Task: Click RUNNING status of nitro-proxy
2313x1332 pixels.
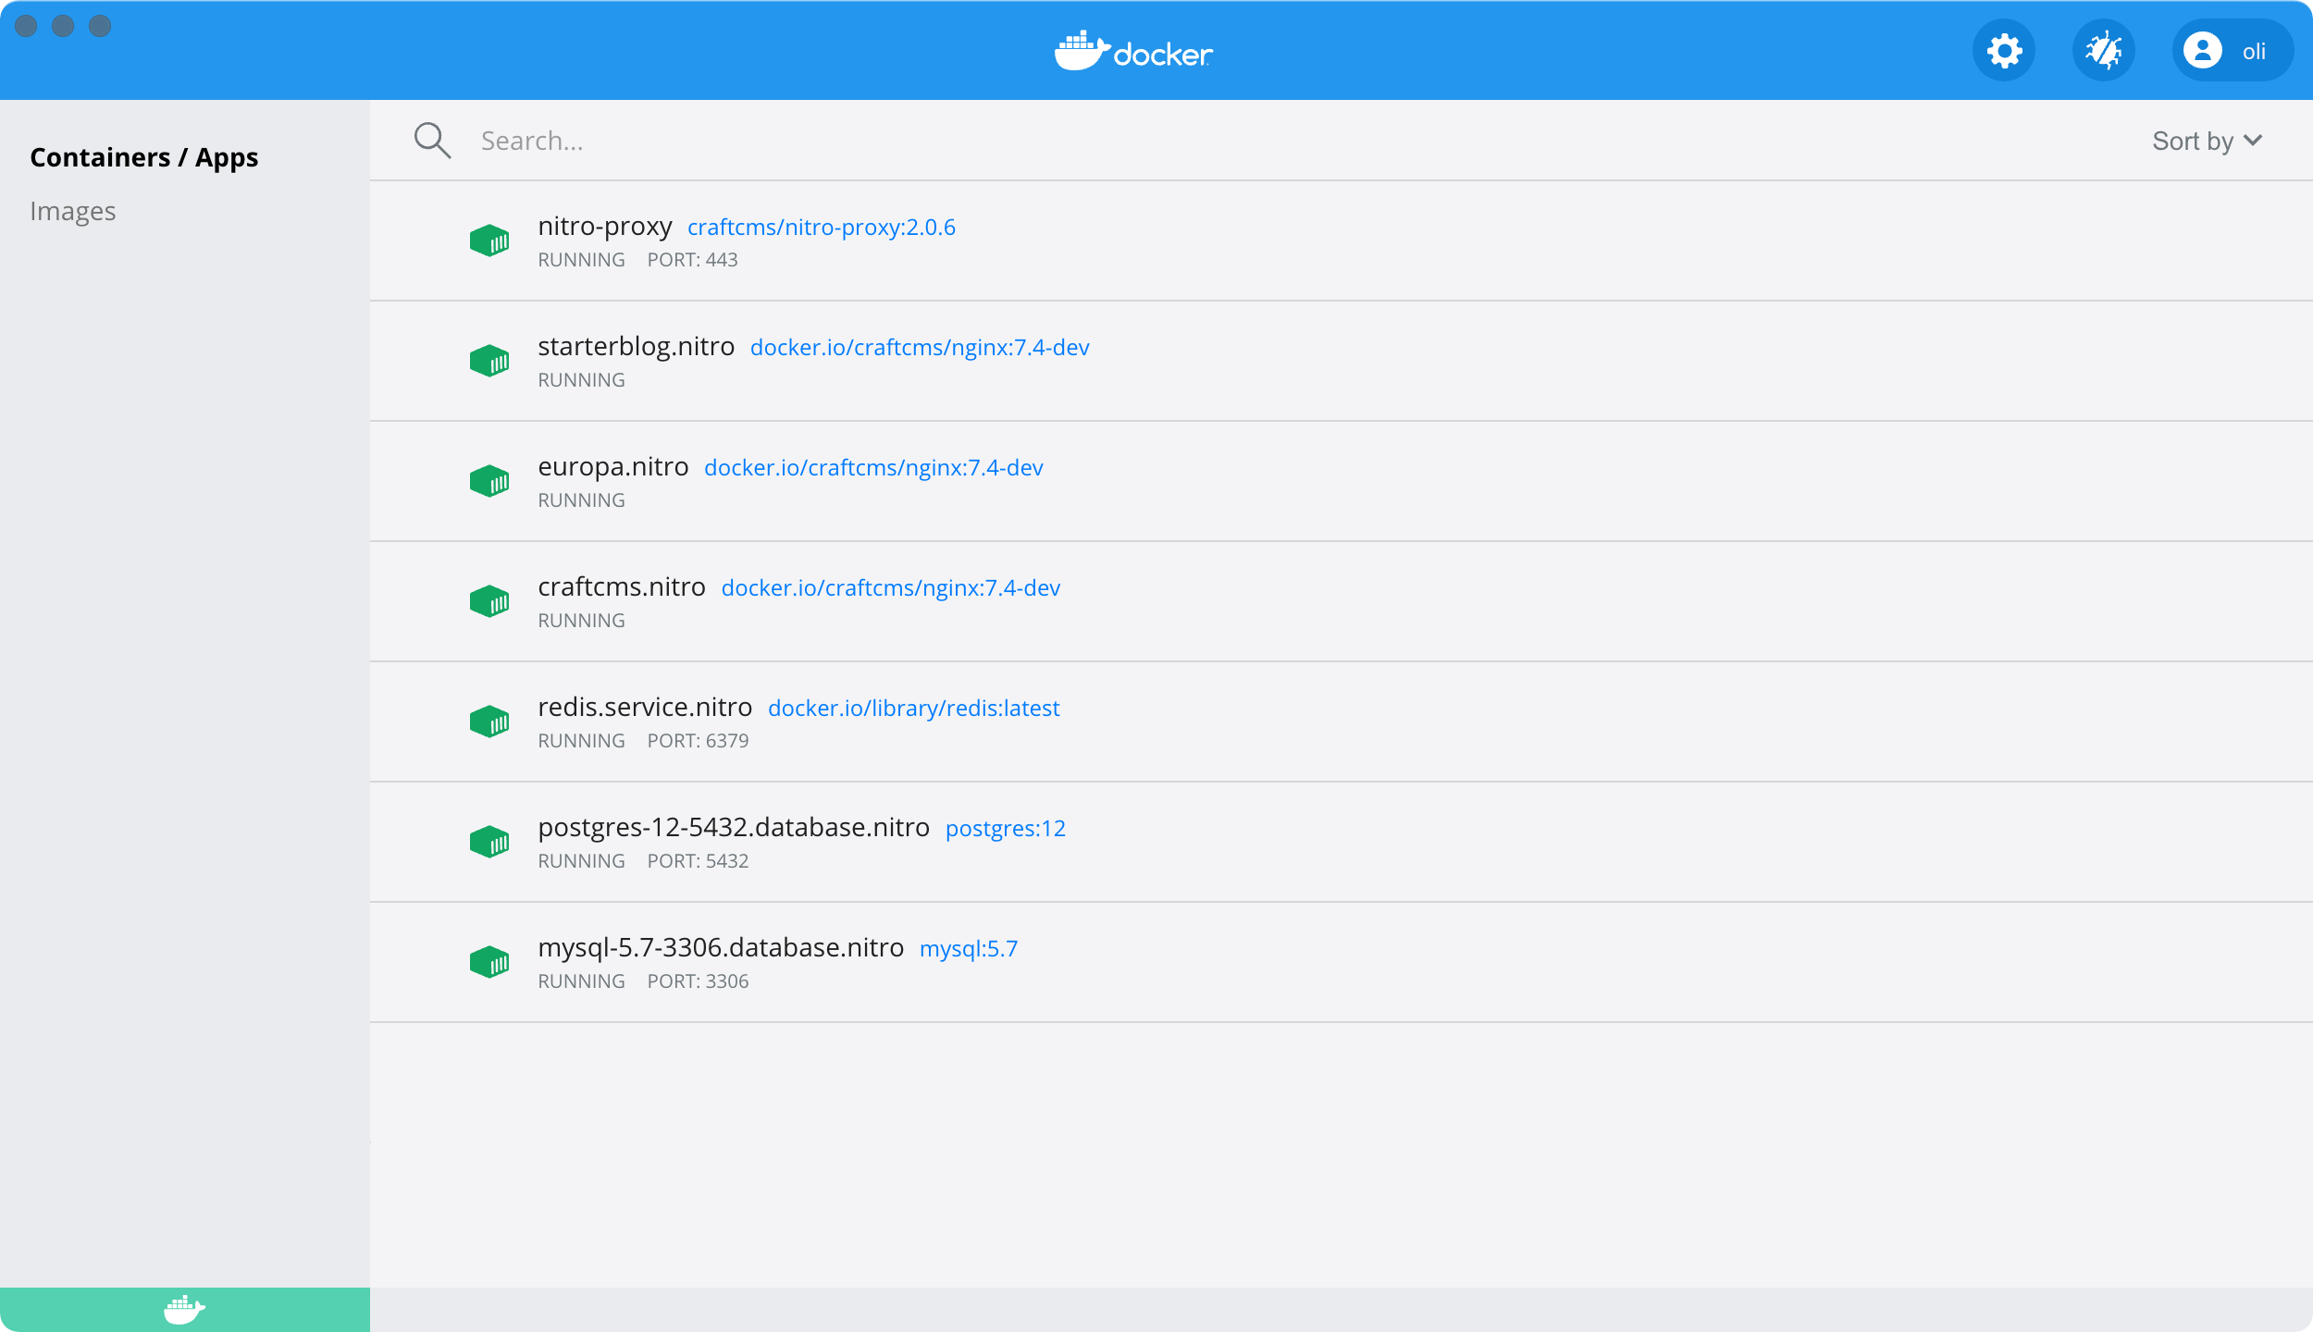Action: pos(582,260)
